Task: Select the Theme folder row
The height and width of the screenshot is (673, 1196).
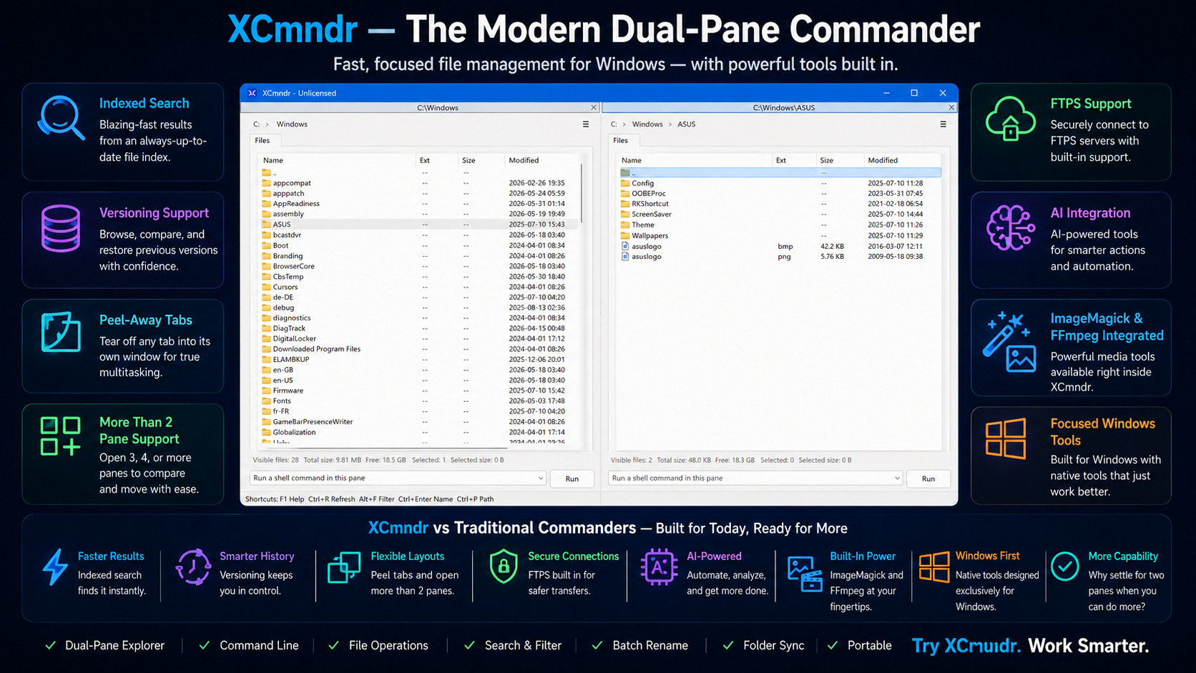Action: coord(780,225)
